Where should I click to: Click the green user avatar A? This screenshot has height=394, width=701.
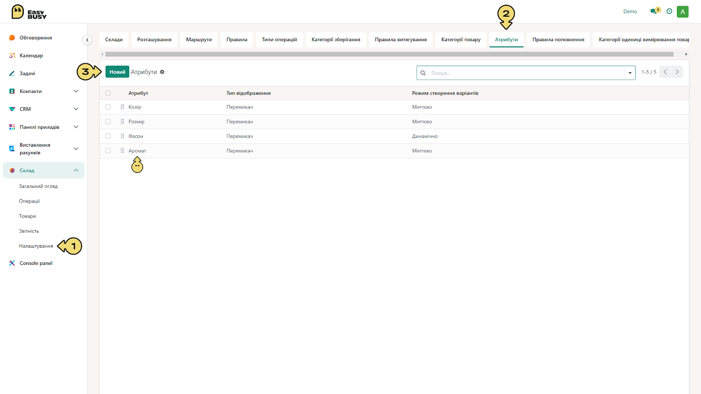coord(683,12)
